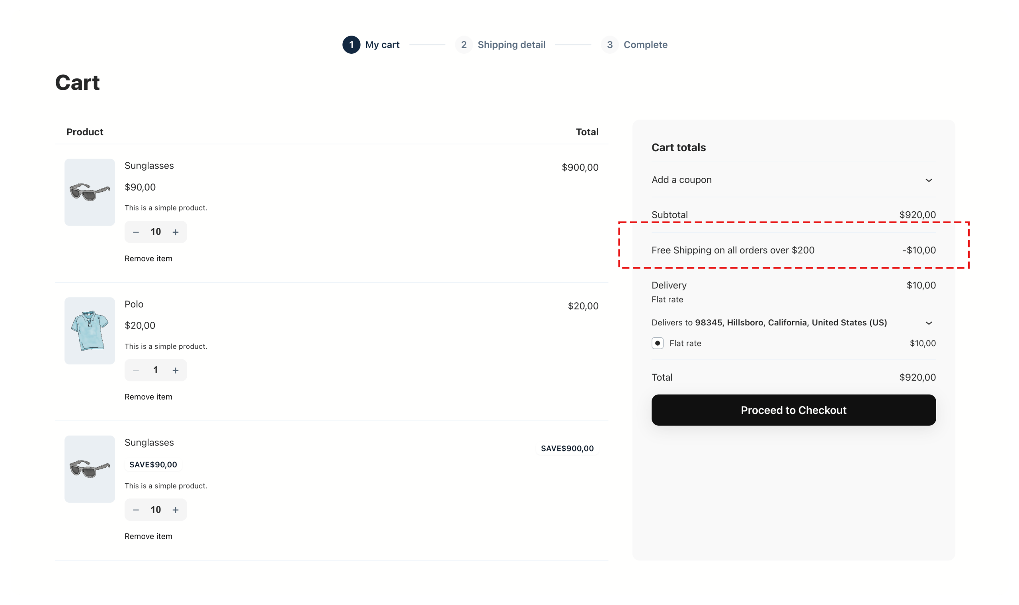Increase quantity of discounted Sunglasses item
1019x605 pixels.
click(x=176, y=510)
